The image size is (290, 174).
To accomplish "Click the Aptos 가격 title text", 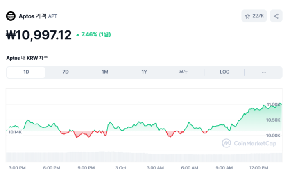I will coord(32,16).
